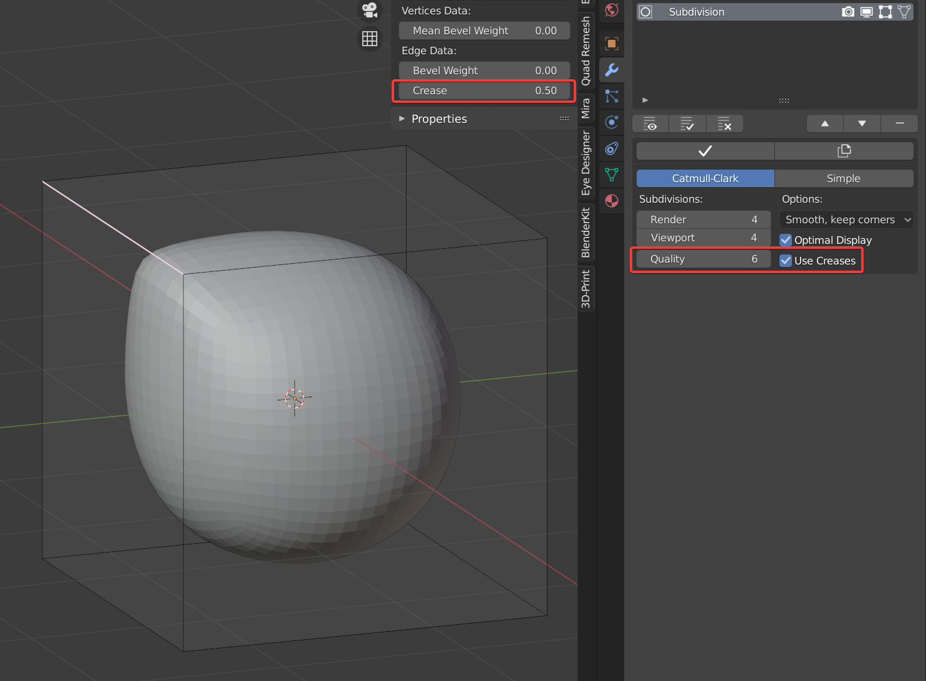Open the Material properties tab
The image size is (926, 681).
[611, 201]
